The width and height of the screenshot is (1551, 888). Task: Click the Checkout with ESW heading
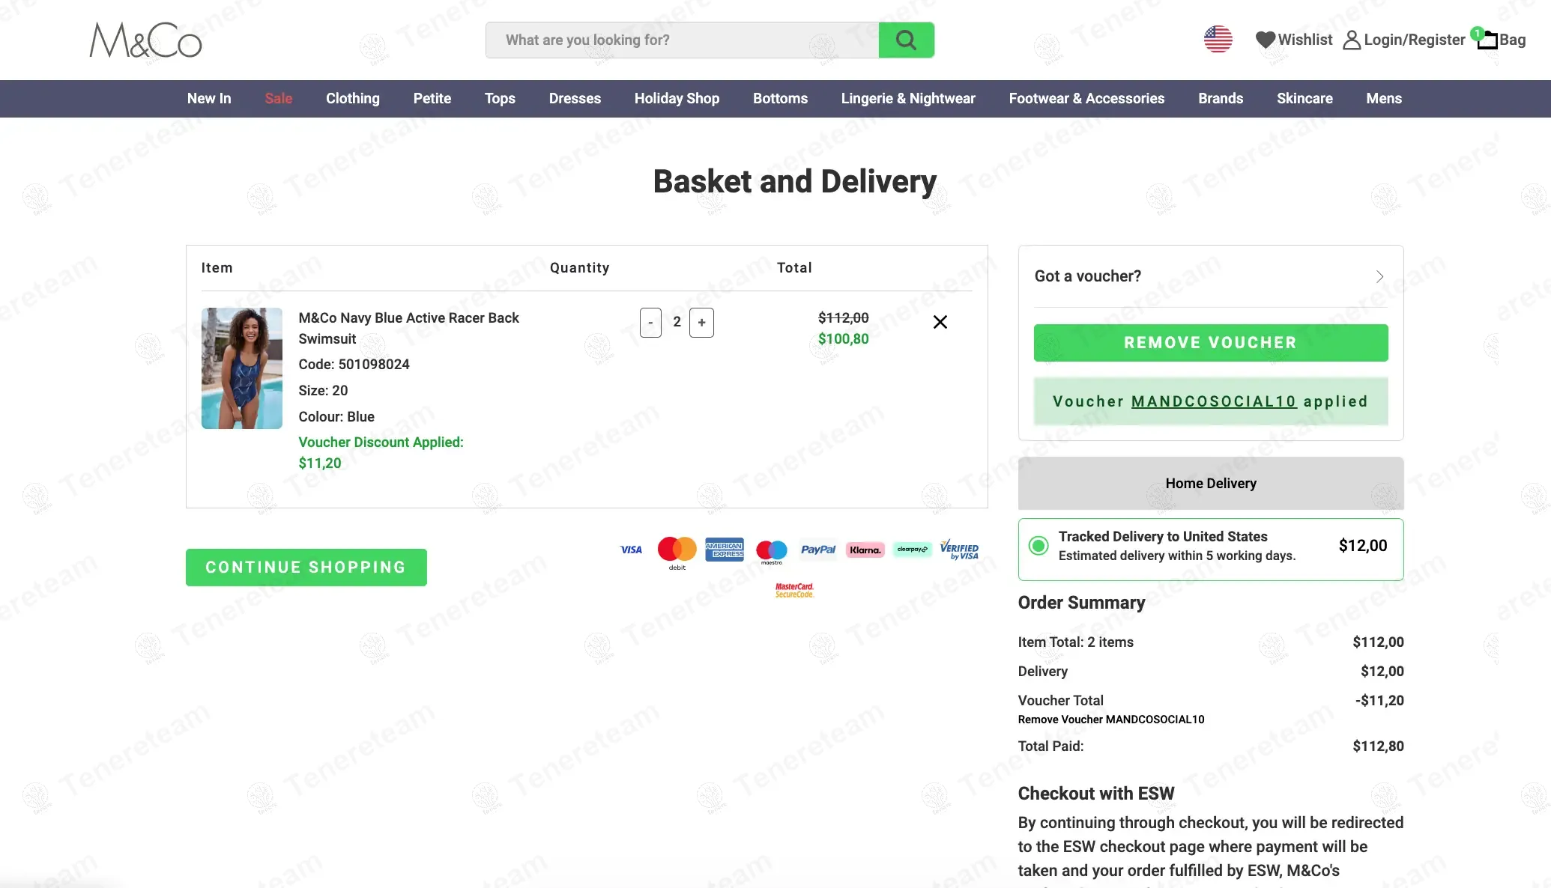click(x=1096, y=794)
